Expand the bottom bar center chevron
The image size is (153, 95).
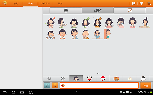76,92
